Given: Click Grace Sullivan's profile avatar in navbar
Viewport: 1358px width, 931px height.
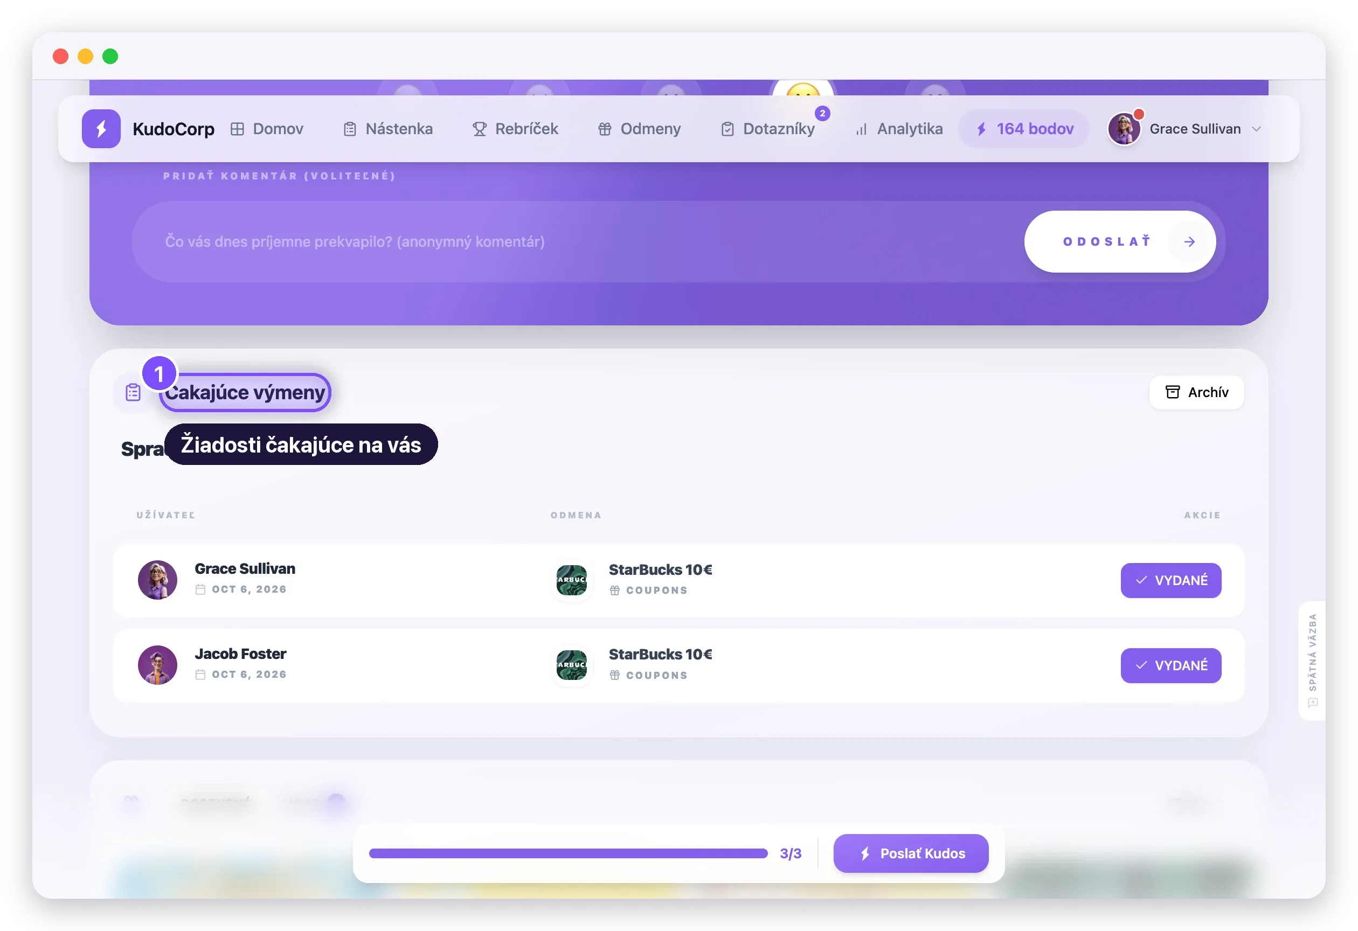Looking at the screenshot, I should pyautogui.click(x=1124, y=128).
